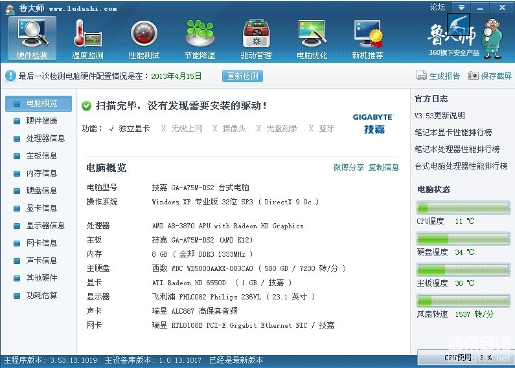The width and height of the screenshot is (515, 368).
Task: Click the 复制信息 copy info link
Action: click(x=383, y=168)
